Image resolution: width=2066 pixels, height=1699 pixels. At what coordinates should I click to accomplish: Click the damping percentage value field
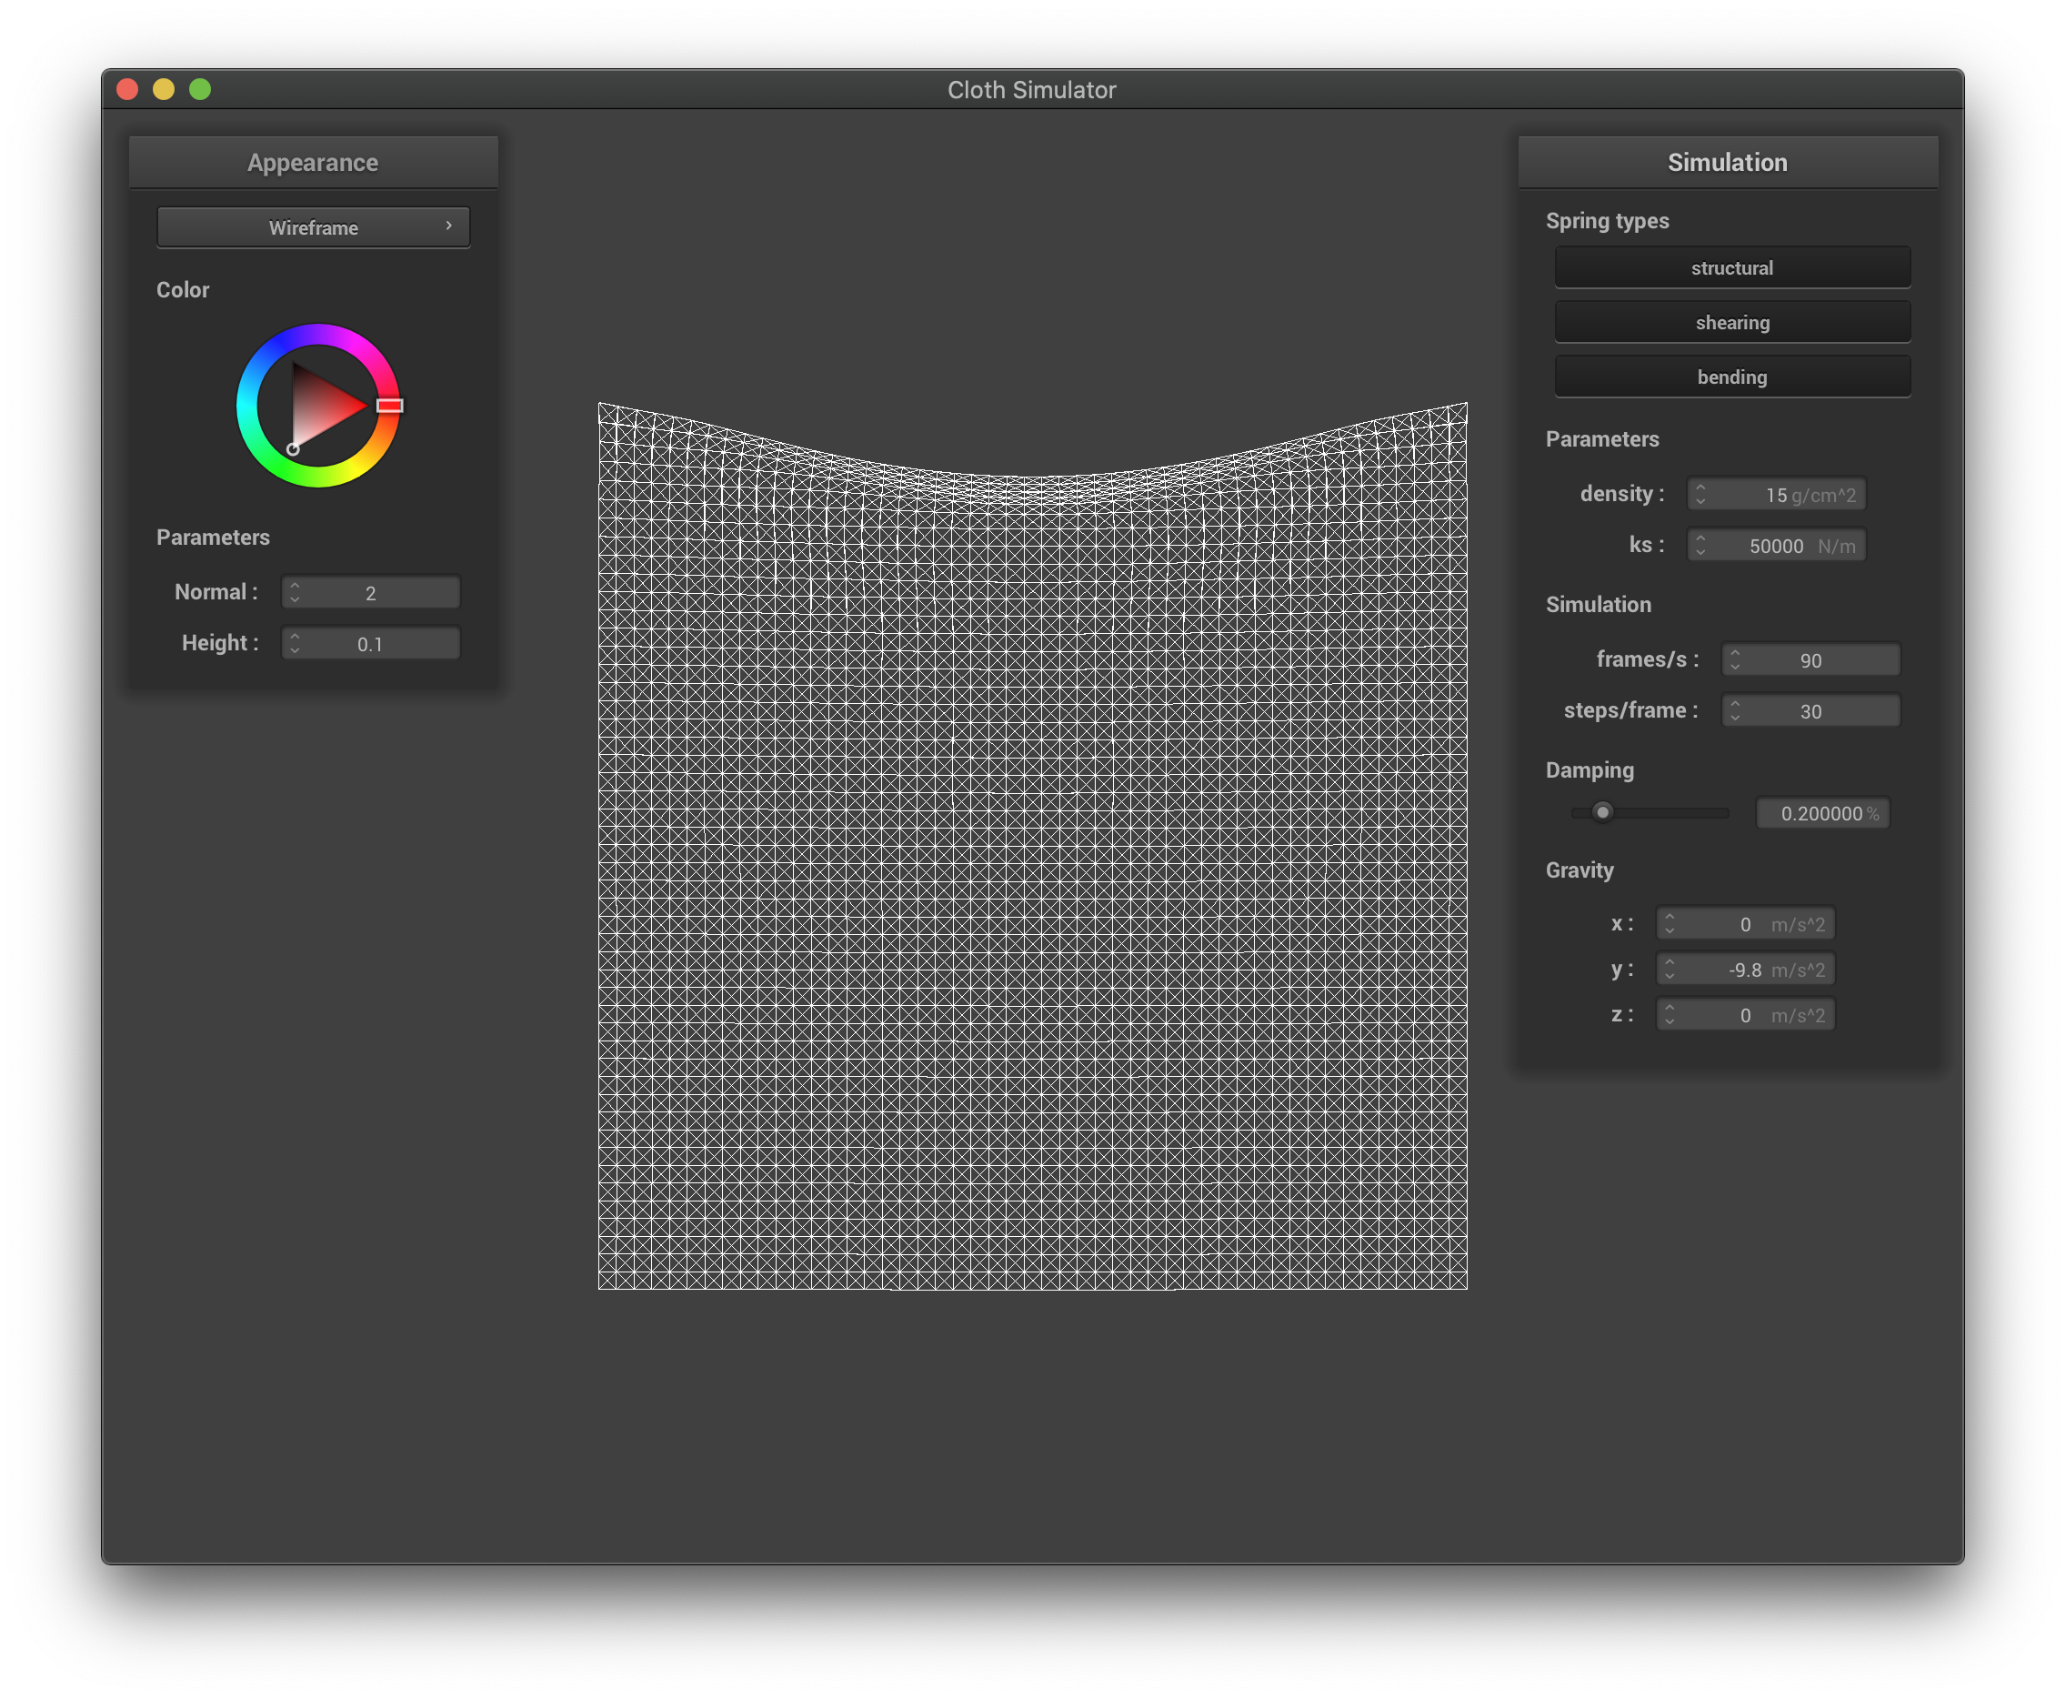[1821, 813]
